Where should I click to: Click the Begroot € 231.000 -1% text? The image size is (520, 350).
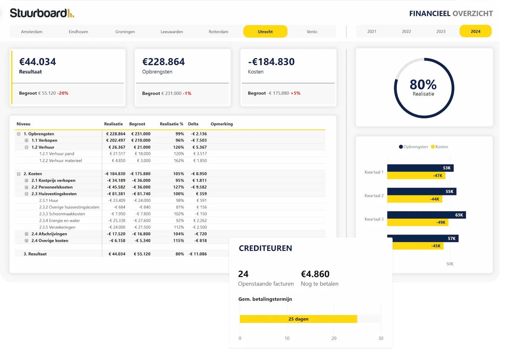167,93
